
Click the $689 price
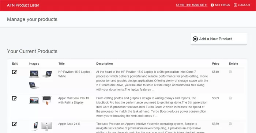pos(215,124)
